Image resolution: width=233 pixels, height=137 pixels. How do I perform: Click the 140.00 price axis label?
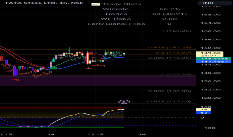click(210, 73)
